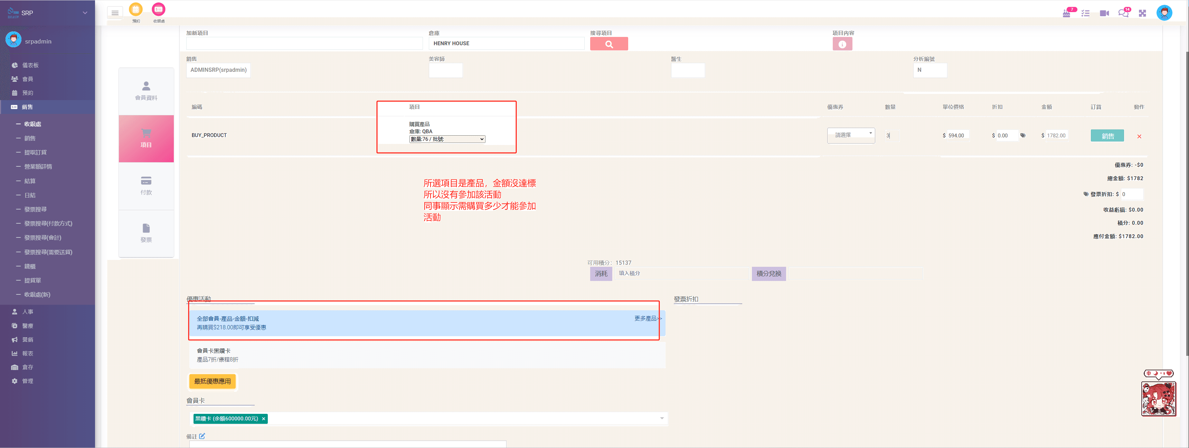Viewport: 1189px width, 448px height.
Task: Click the 最抵優惠應用 button
Action: pos(212,381)
